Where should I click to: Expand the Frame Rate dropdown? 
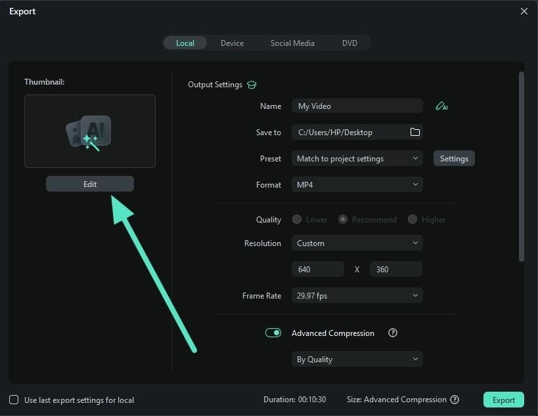(x=357, y=295)
